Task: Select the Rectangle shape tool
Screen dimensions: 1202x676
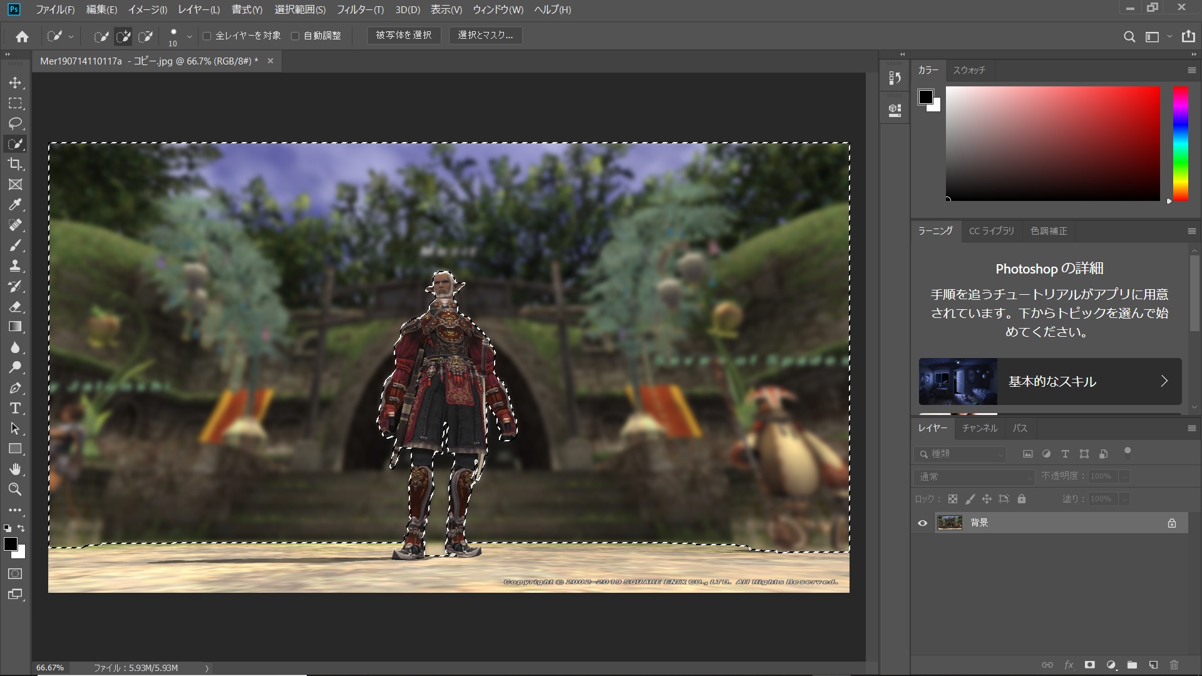Action: pyautogui.click(x=15, y=449)
